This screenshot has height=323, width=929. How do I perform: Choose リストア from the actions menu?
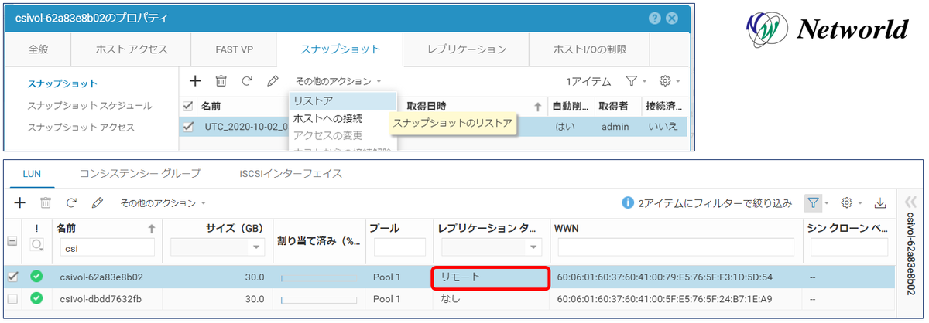pyautogui.click(x=341, y=101)
